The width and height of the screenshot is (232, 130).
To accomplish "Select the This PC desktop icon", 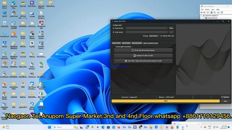I will coord(5,14).
